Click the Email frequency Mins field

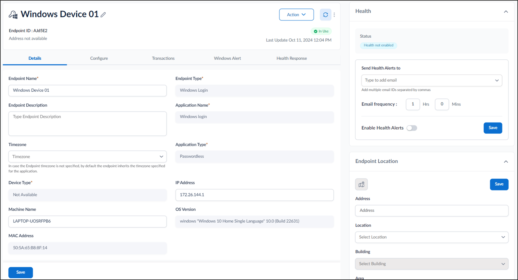coord(442,104)
